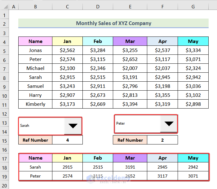Click the pink Name header cell
The image size is (217, 189).
[35, 41]
